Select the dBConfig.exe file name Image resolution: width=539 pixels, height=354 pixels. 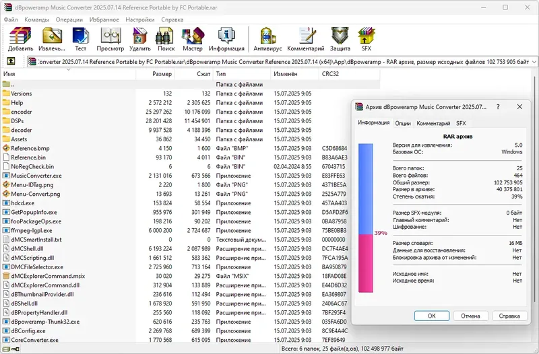(x=28, y=330)
